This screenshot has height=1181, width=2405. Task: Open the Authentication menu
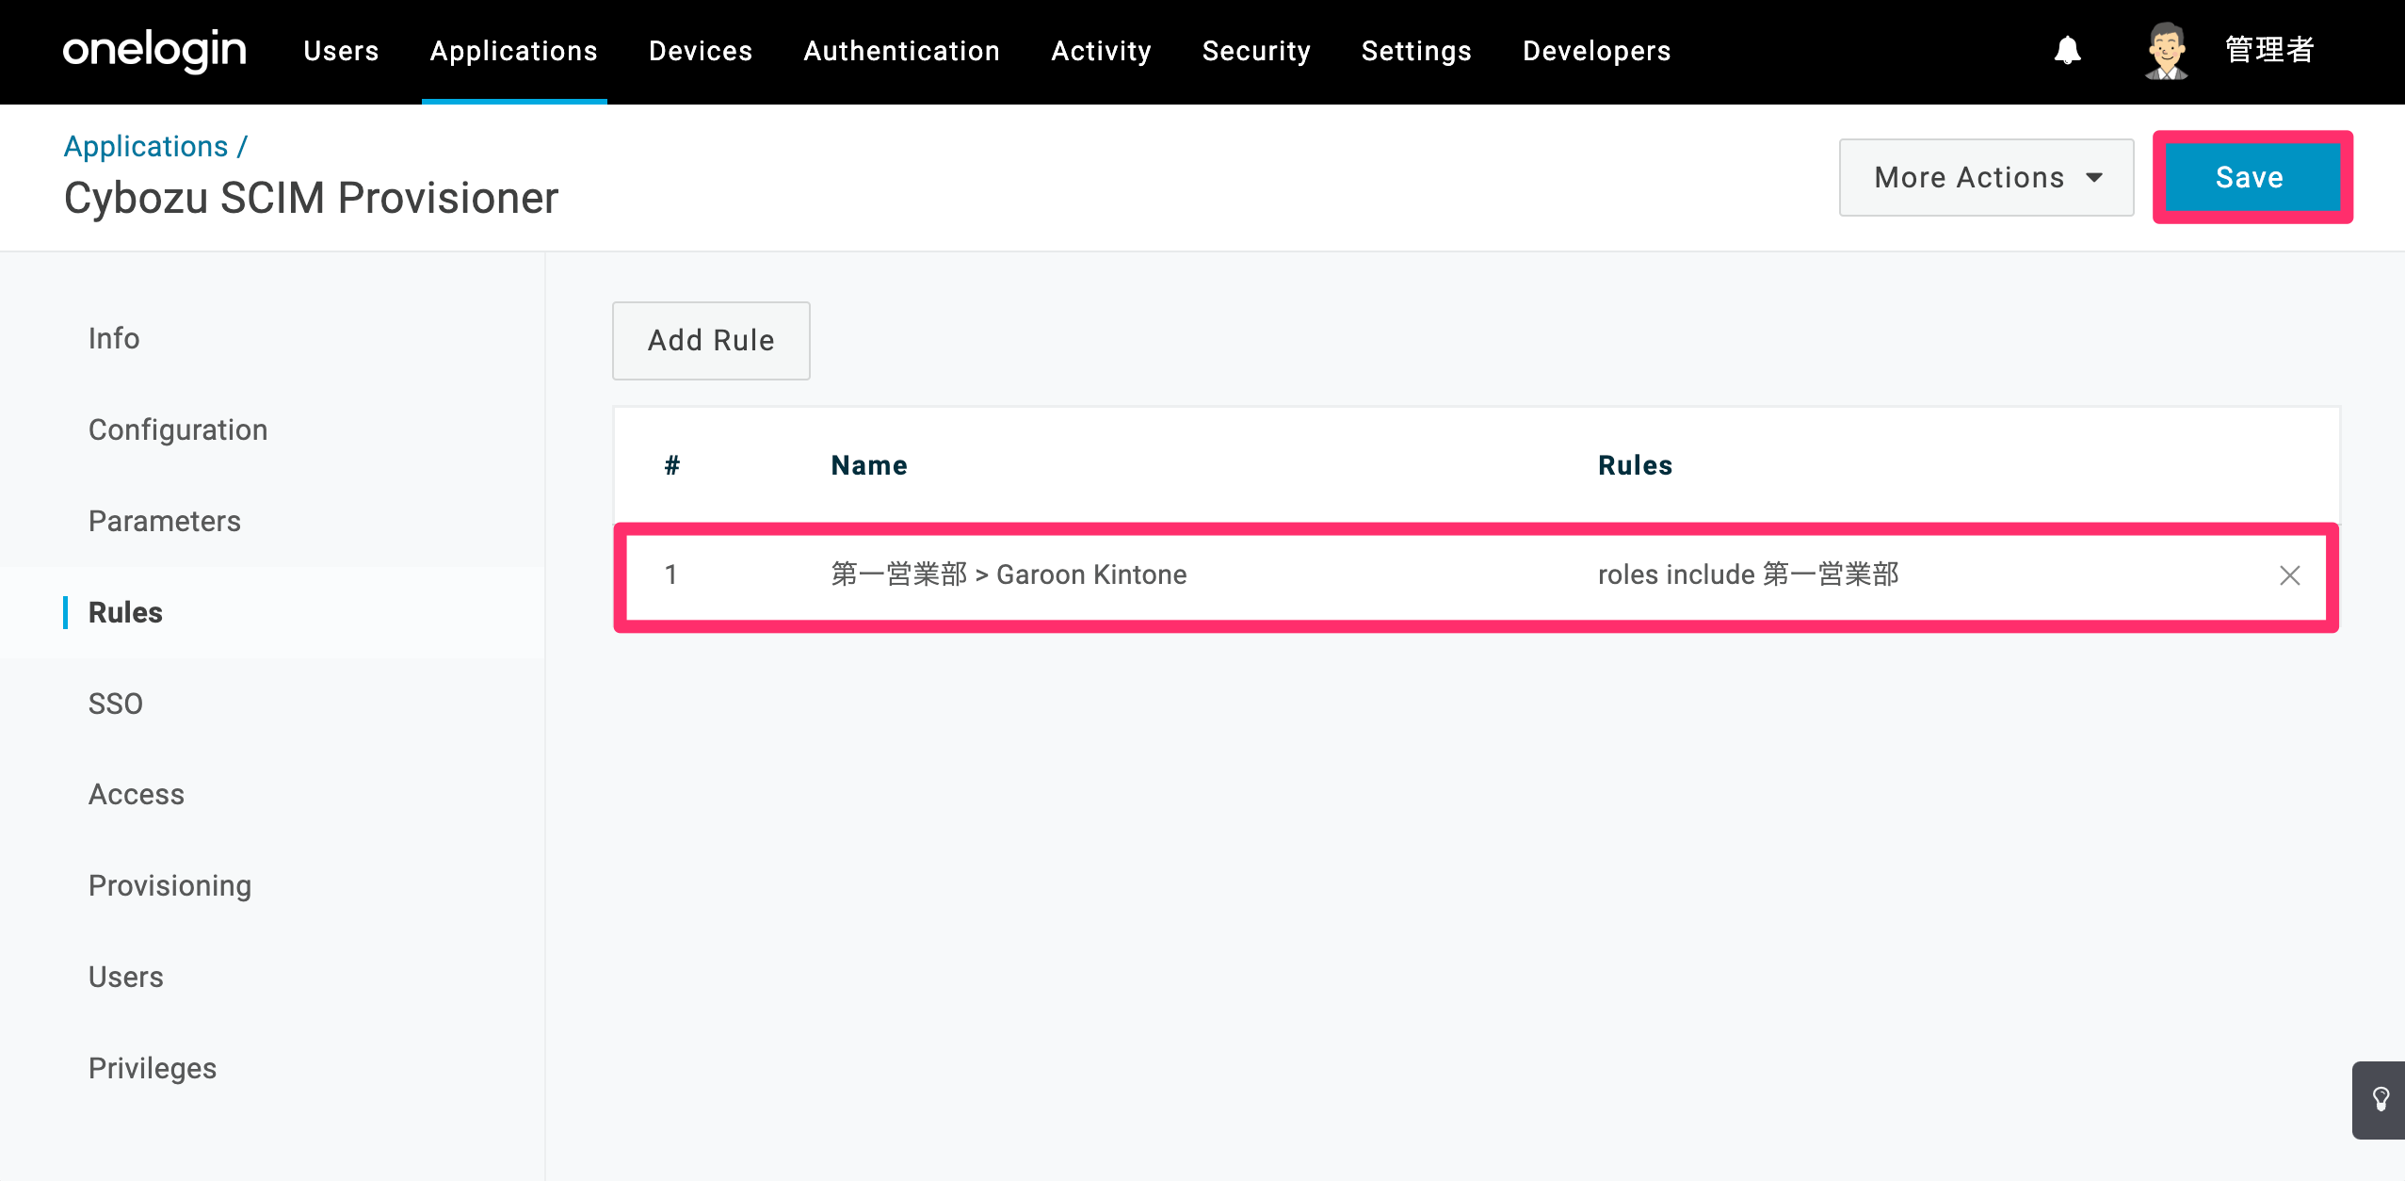point(901,51)
